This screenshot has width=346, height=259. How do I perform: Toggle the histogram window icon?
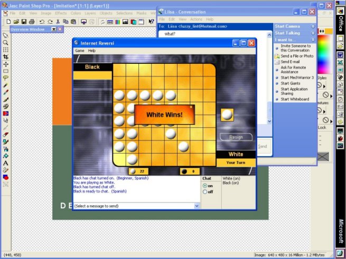click(x=125, y=22)
